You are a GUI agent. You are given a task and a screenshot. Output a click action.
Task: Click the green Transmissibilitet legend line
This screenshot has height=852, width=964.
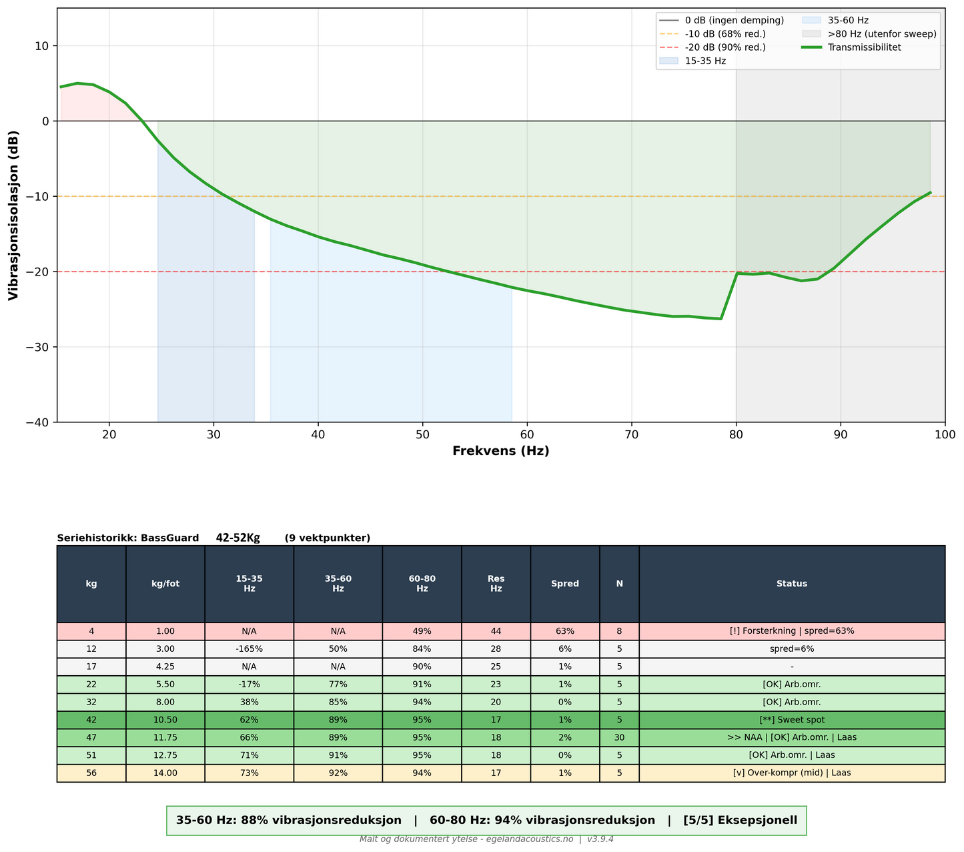(812, 47)
